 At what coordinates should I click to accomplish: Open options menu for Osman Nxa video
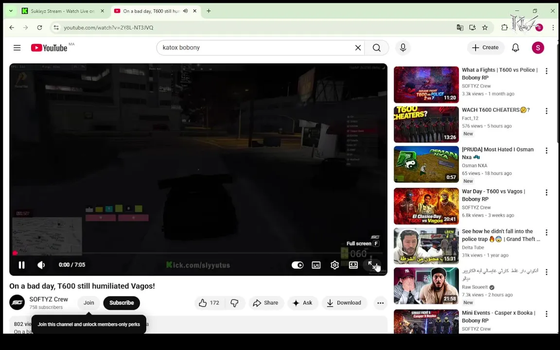click(x=546, y=151)
